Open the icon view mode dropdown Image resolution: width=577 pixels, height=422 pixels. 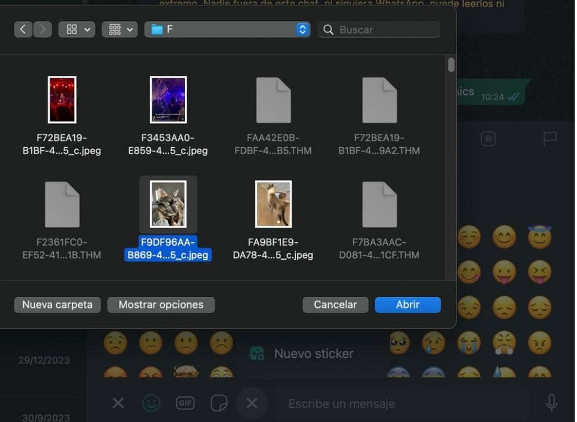[x=77, y=30]
